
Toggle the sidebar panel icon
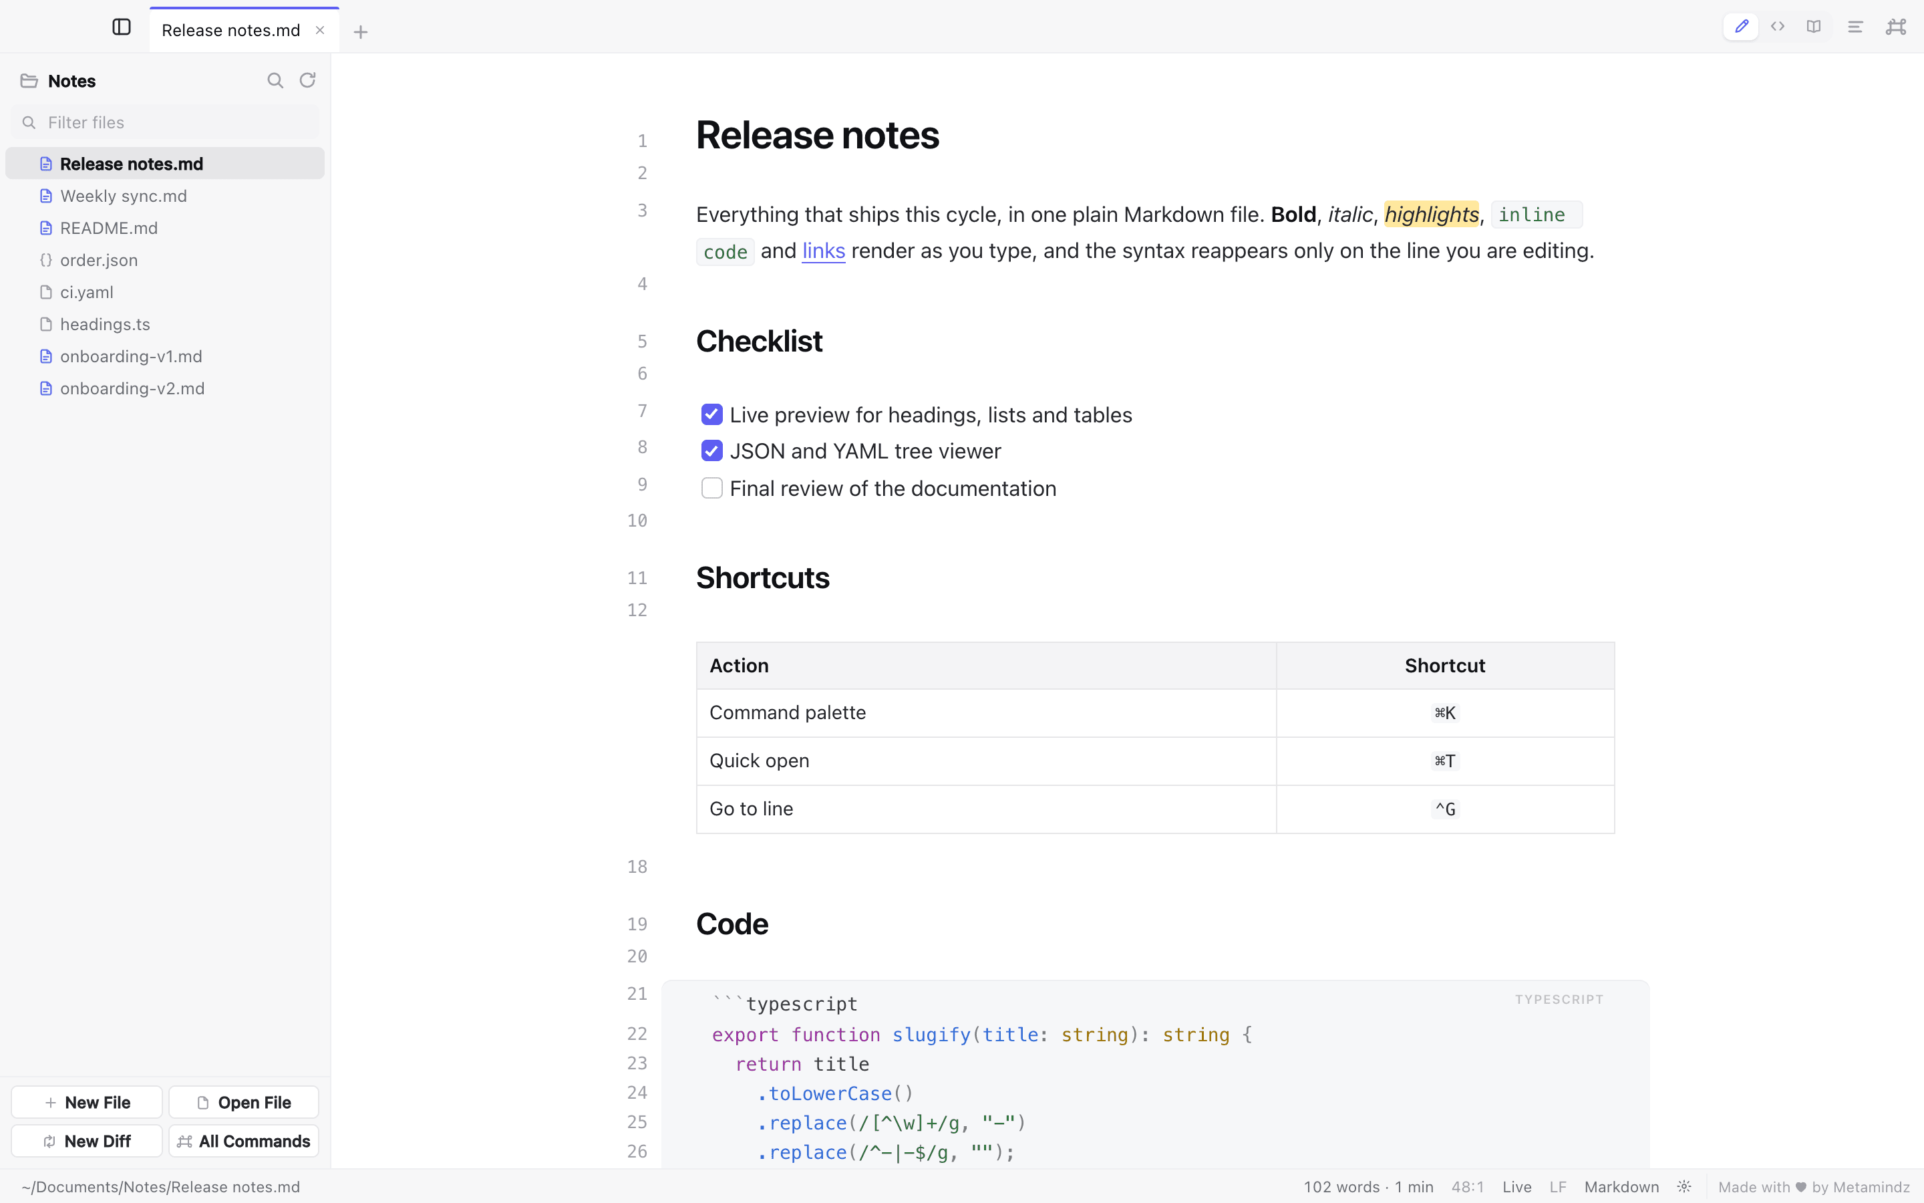point(122,27)
